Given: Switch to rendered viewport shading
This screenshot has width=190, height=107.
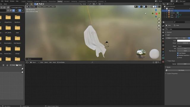Looking at the screenshot, I should [157, 7].
